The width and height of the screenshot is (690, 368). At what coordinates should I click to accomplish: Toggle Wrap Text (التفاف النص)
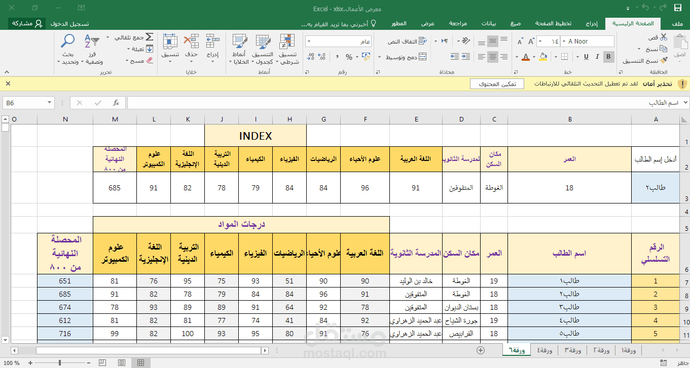coord(406,42)
